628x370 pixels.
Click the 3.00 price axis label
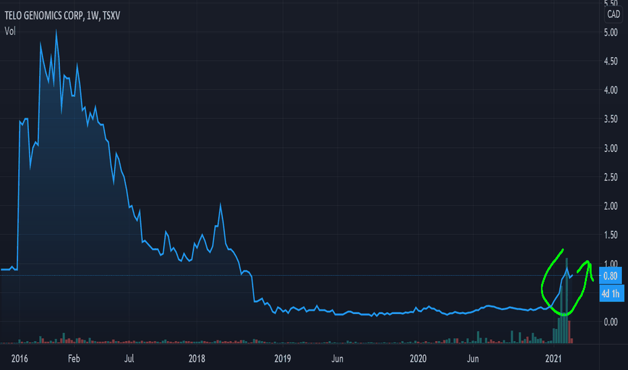click(610, 148)
